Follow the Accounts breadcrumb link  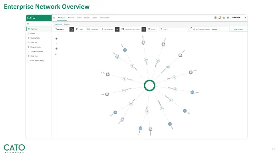(58, 24)
